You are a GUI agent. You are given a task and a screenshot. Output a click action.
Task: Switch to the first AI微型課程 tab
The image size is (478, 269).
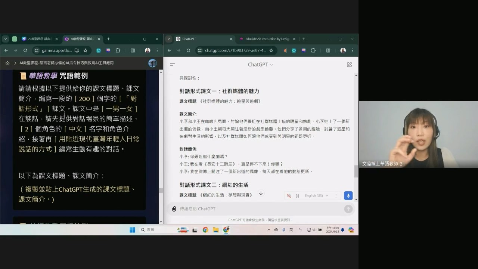coord(40,39)
